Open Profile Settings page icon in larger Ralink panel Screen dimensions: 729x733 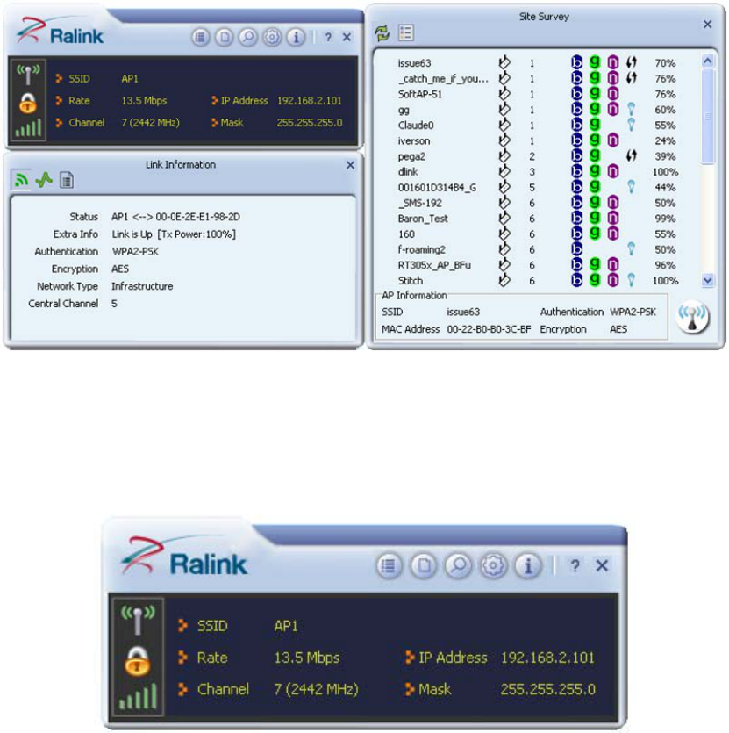tap(424, 566)
